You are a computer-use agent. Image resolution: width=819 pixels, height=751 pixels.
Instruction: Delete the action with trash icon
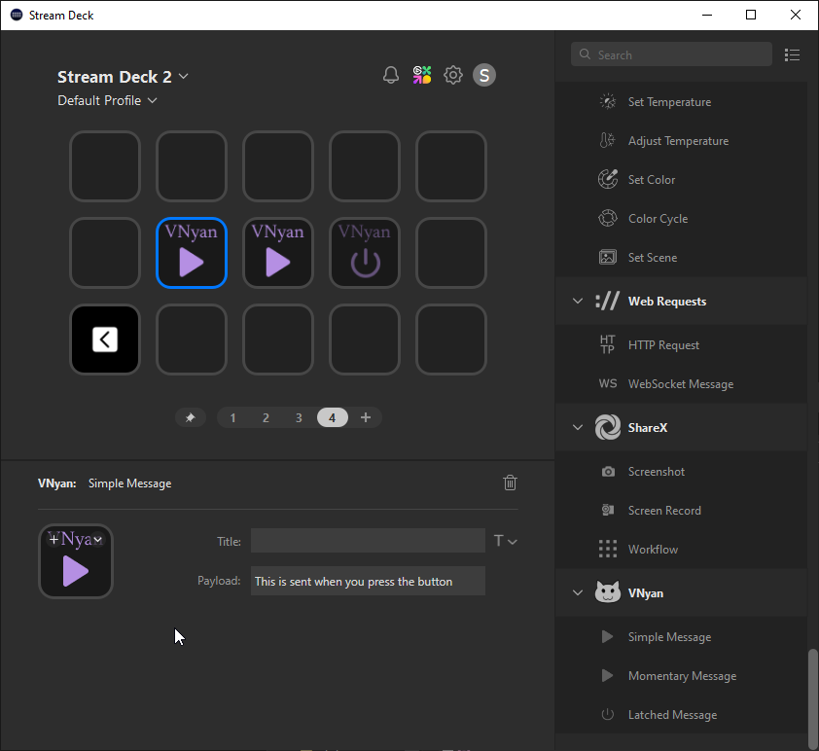(x=510, y=483)
